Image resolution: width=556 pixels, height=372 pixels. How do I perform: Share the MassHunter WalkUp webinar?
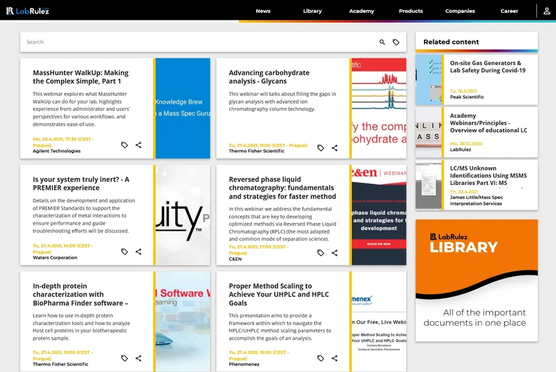click(x=138, y=145)
